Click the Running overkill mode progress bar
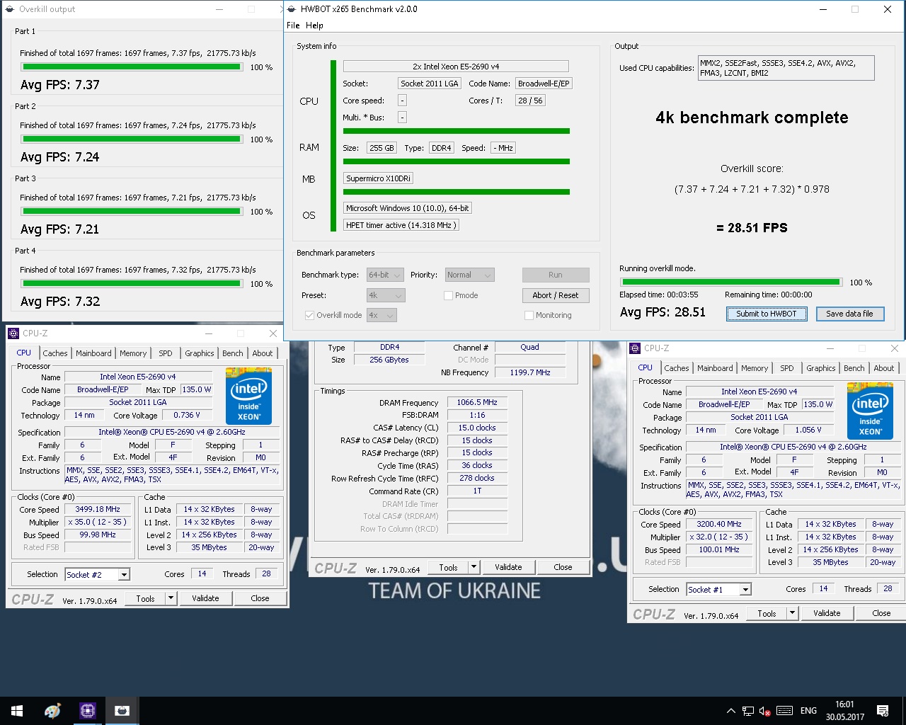The width and height of the screenshot is (906, 725). click(730, 282)
